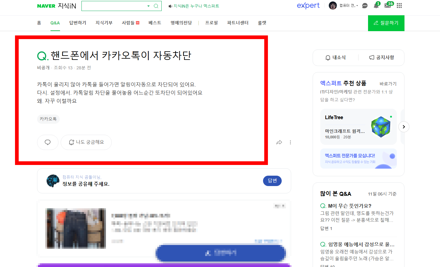This screenshot has height=267, width=440.
Task: Open notifications bell icon
Action: click(376, 5)
